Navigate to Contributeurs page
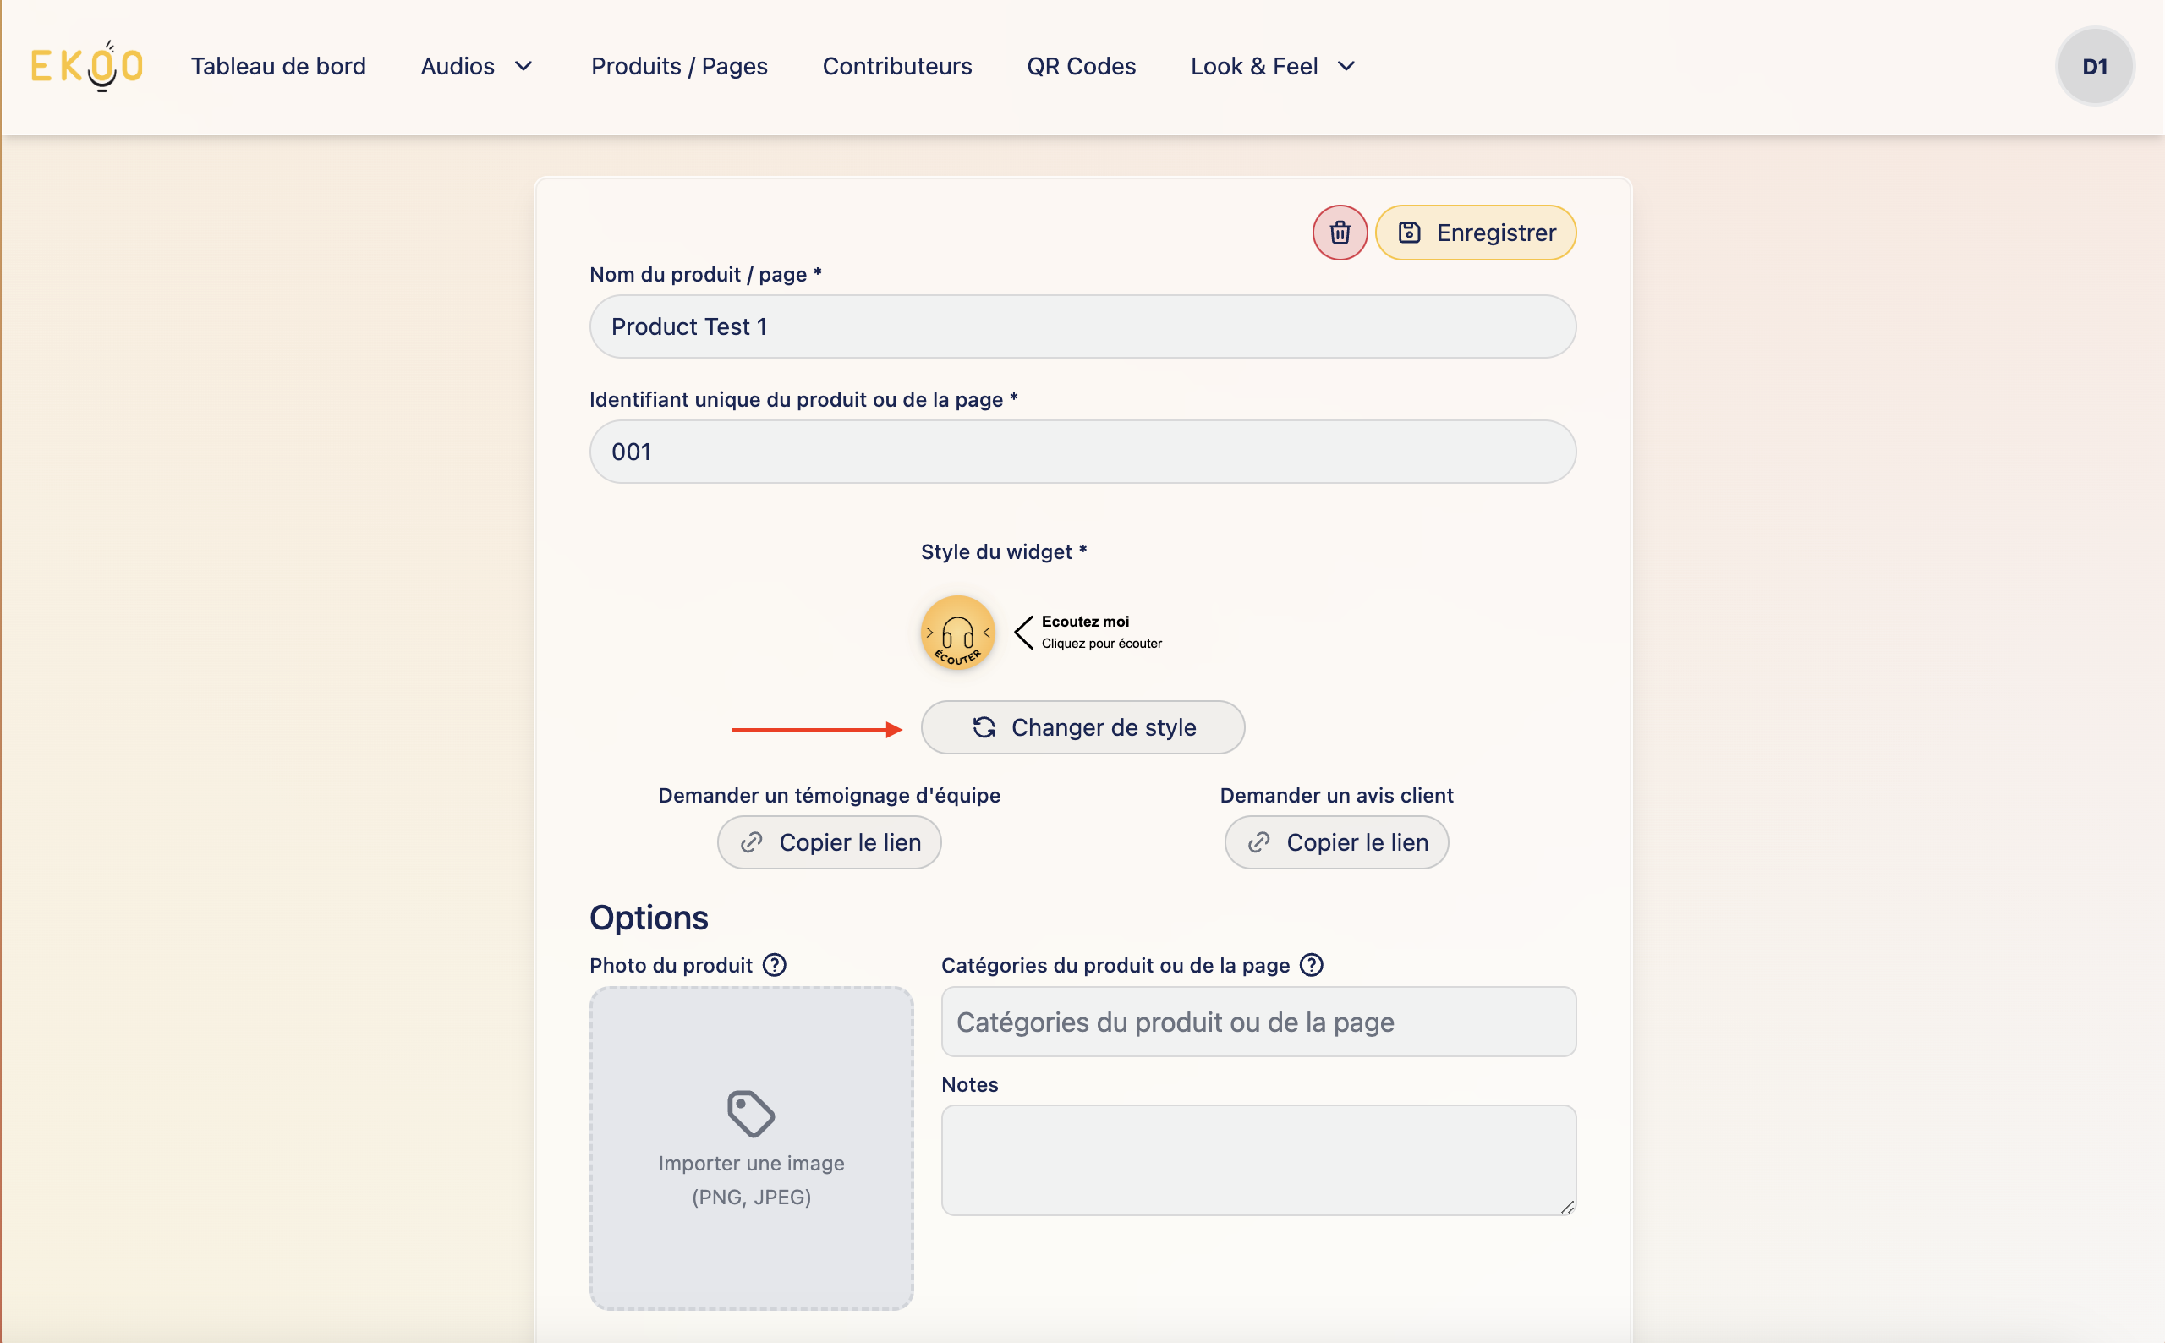Viewport: 2165px width, 1343px height. point(897,67)
